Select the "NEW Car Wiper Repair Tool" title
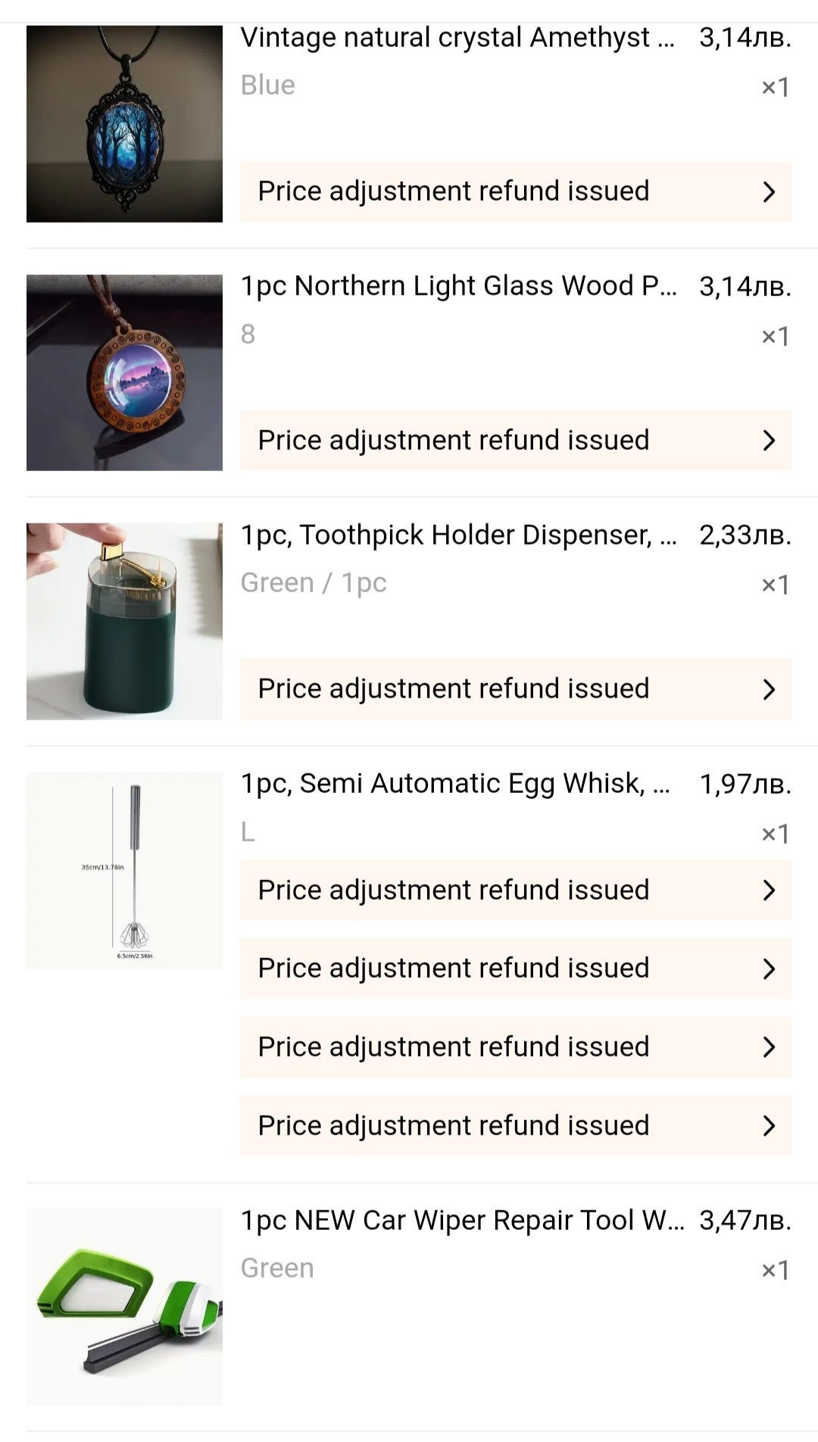This screenshot has height=1442, width=818. 461,1220
